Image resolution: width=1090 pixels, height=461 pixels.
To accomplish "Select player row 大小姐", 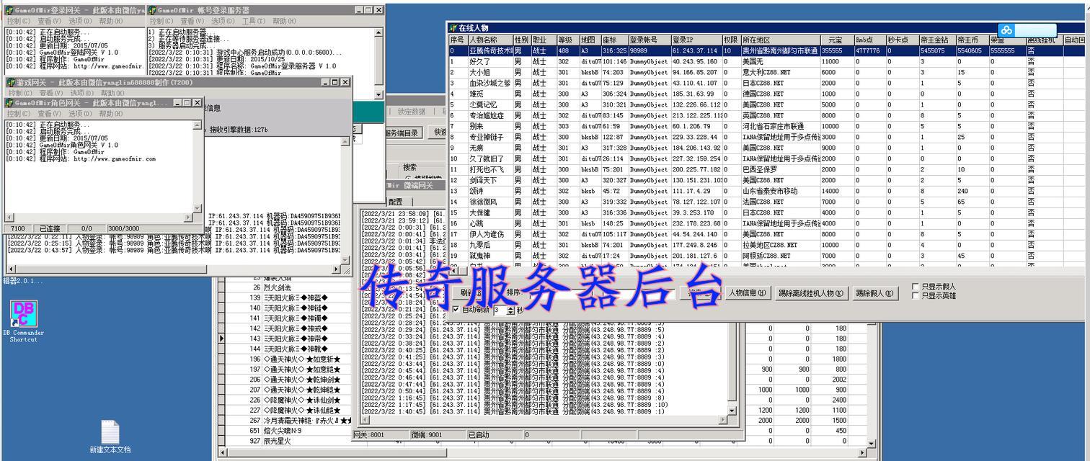I will pyautogui.click(x=766, y=73).
